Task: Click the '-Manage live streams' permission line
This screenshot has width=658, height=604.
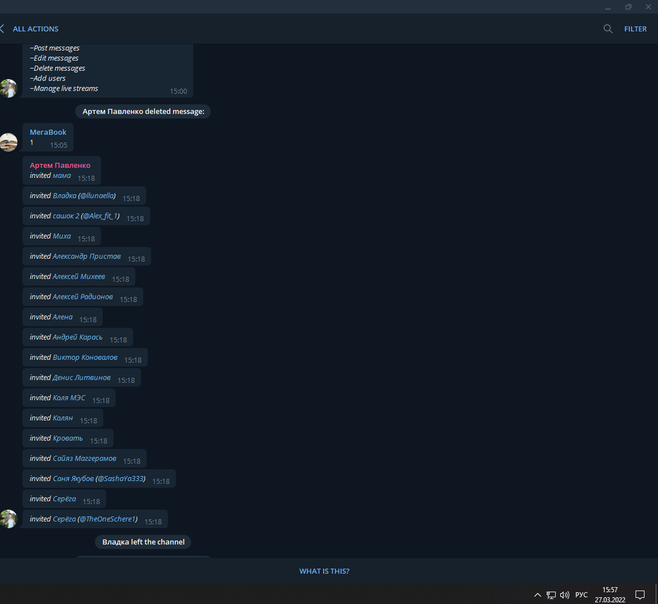Action: click(64, 89)
